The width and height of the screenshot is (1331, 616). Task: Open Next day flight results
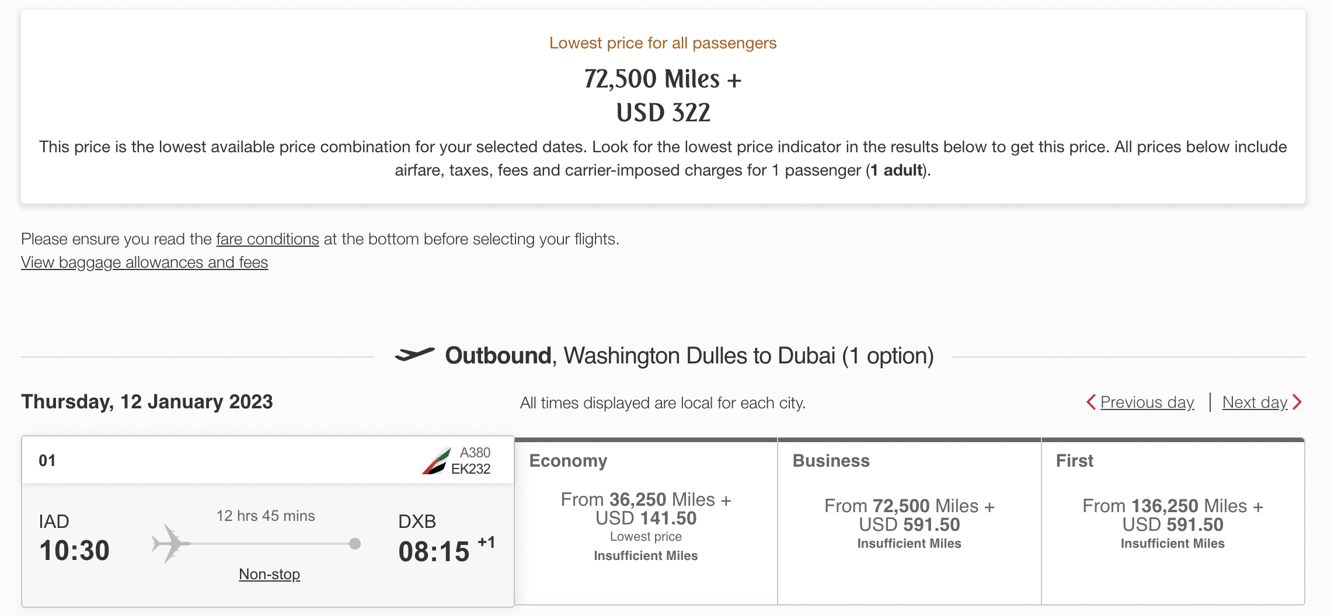(x=1255, y=402)
